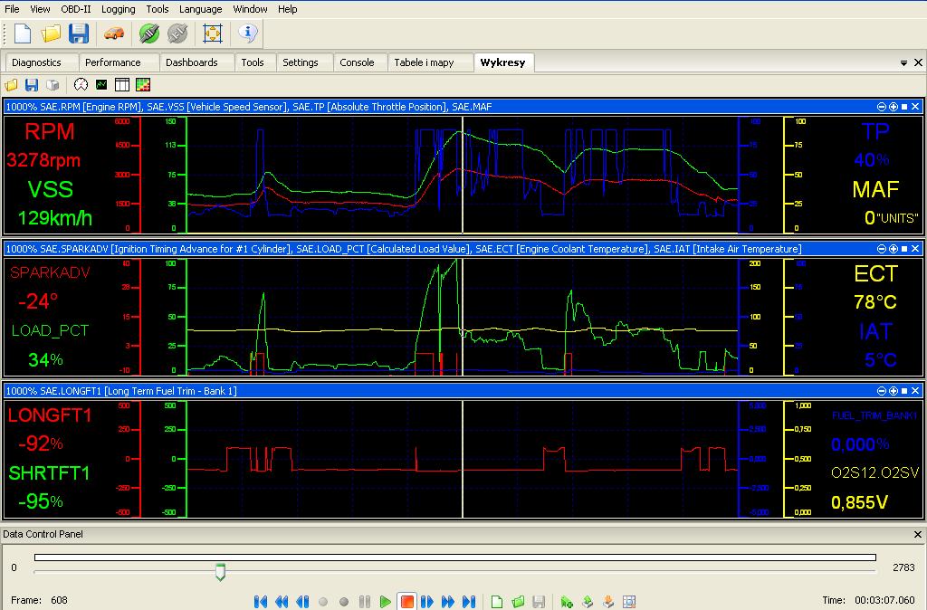Click the playback frame slider thumb
The height and width of the screenshot is (610, 927).
220,572
